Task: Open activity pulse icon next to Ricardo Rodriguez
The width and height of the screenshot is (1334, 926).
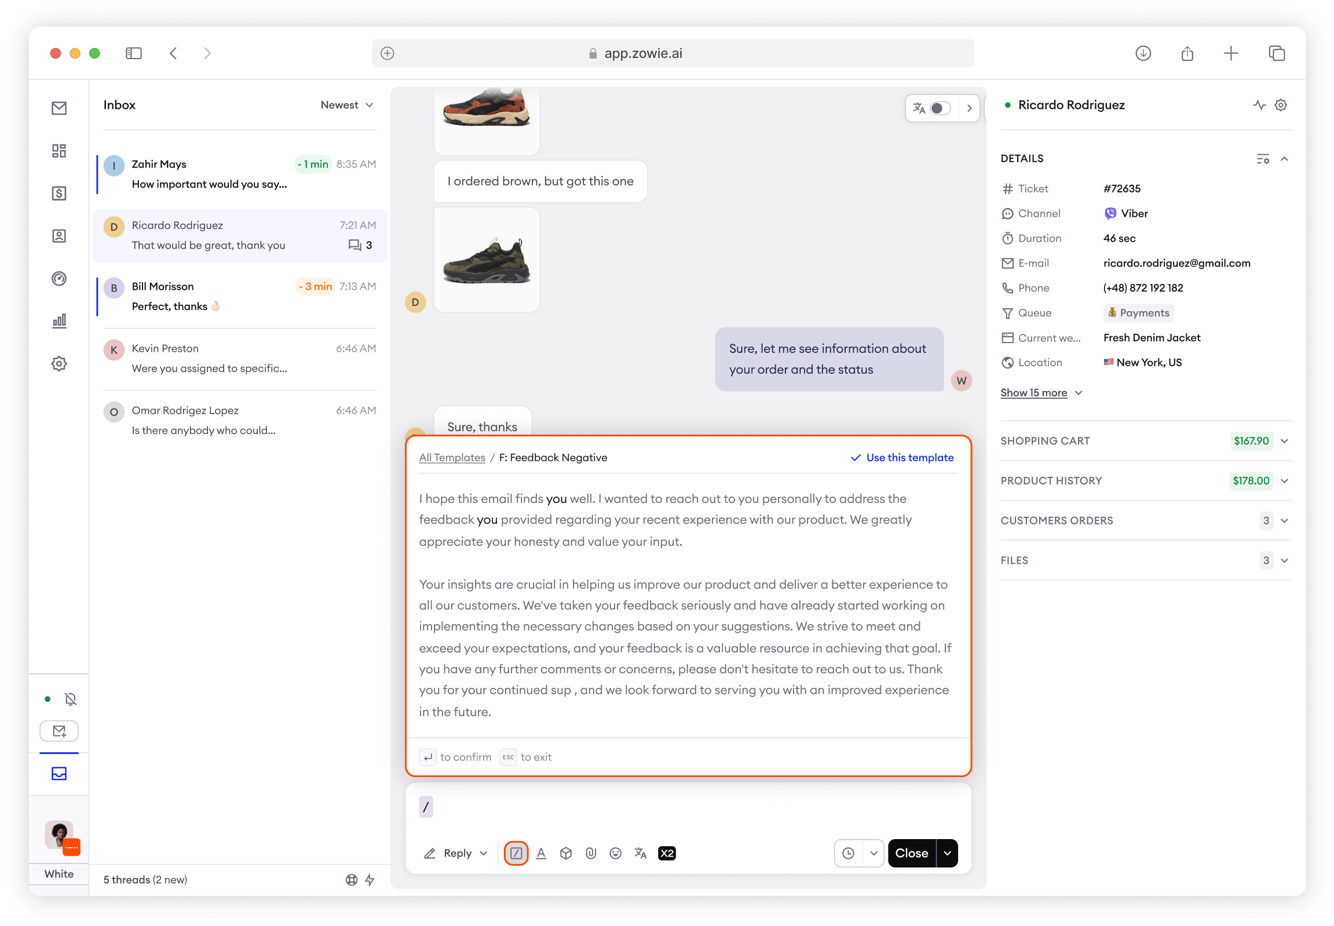Action: click(x=1259, y=105)
